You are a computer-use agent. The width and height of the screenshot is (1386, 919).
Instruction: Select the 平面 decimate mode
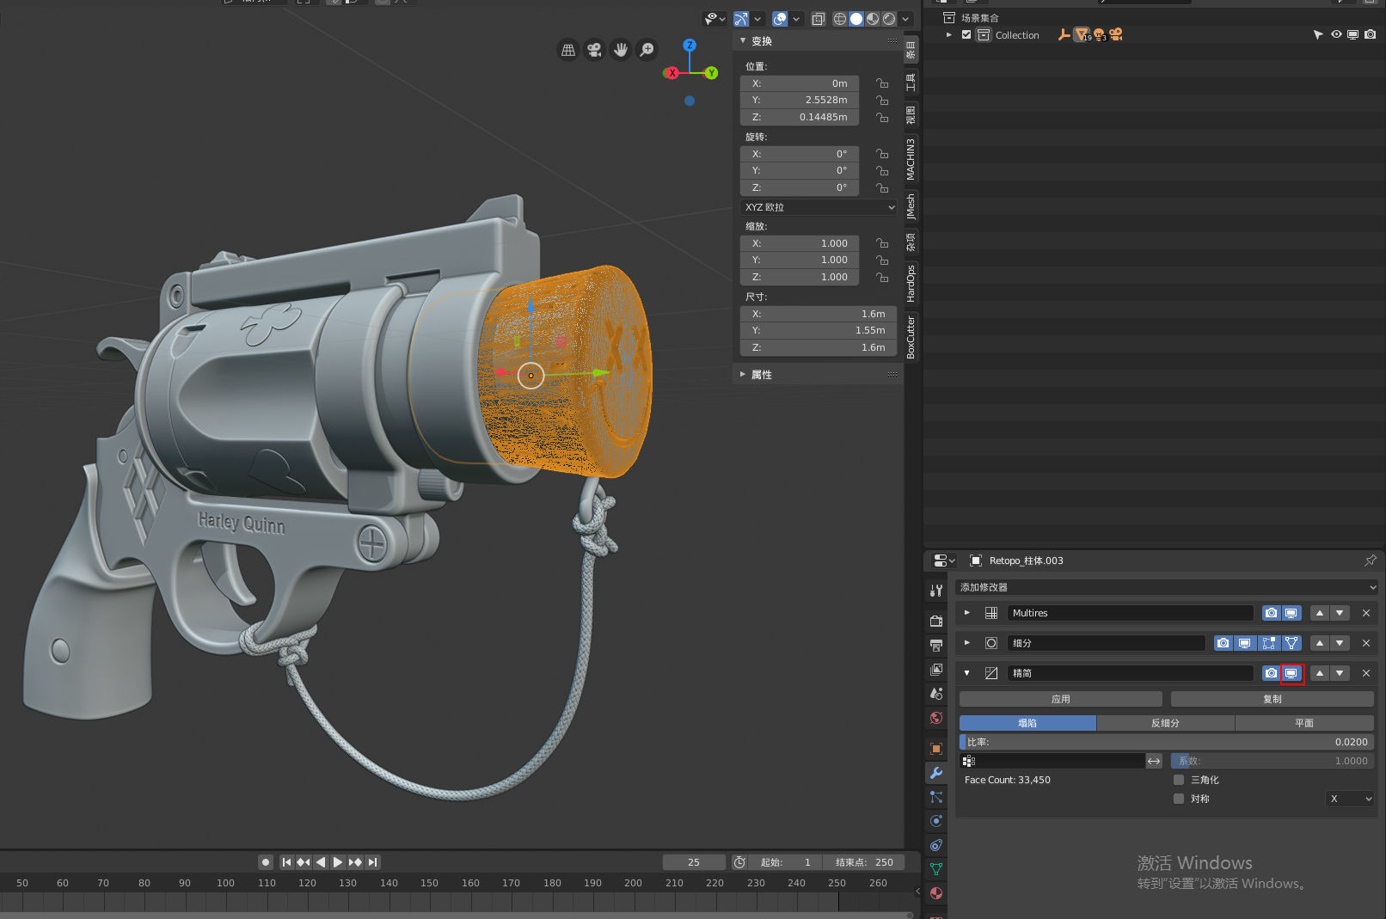tap(1304, 723)
